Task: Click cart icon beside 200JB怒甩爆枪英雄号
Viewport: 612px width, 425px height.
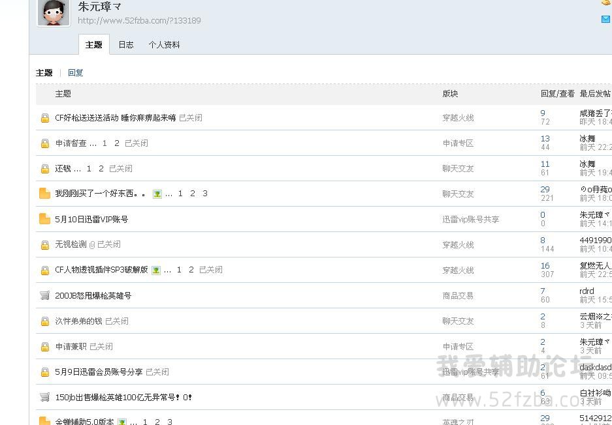Action: pyautogui.click(x=45, y=295)
